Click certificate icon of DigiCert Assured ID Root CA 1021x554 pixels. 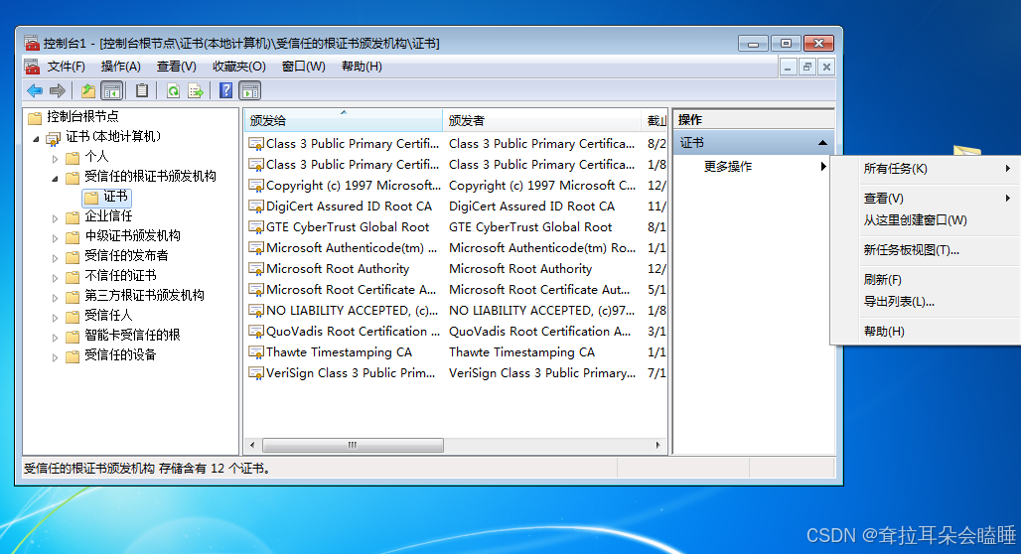tap(256, 208)
